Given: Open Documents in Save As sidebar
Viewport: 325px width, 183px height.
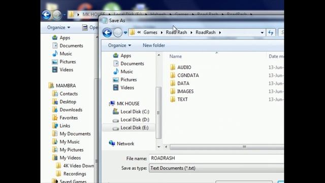Looking at the screenshot, I should 128,64.
